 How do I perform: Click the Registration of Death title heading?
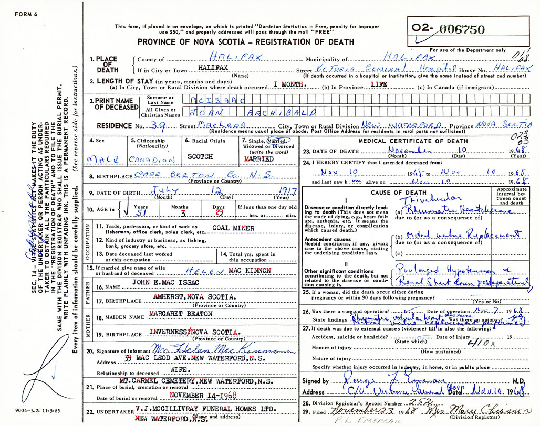pyautogui.click(x=245, y=42)
